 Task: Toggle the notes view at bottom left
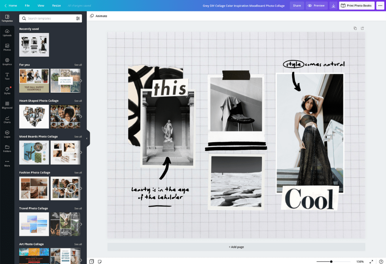click(100, 261)
